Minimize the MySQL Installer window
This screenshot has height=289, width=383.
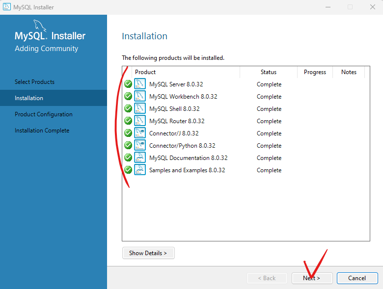(x=328, y=7)
